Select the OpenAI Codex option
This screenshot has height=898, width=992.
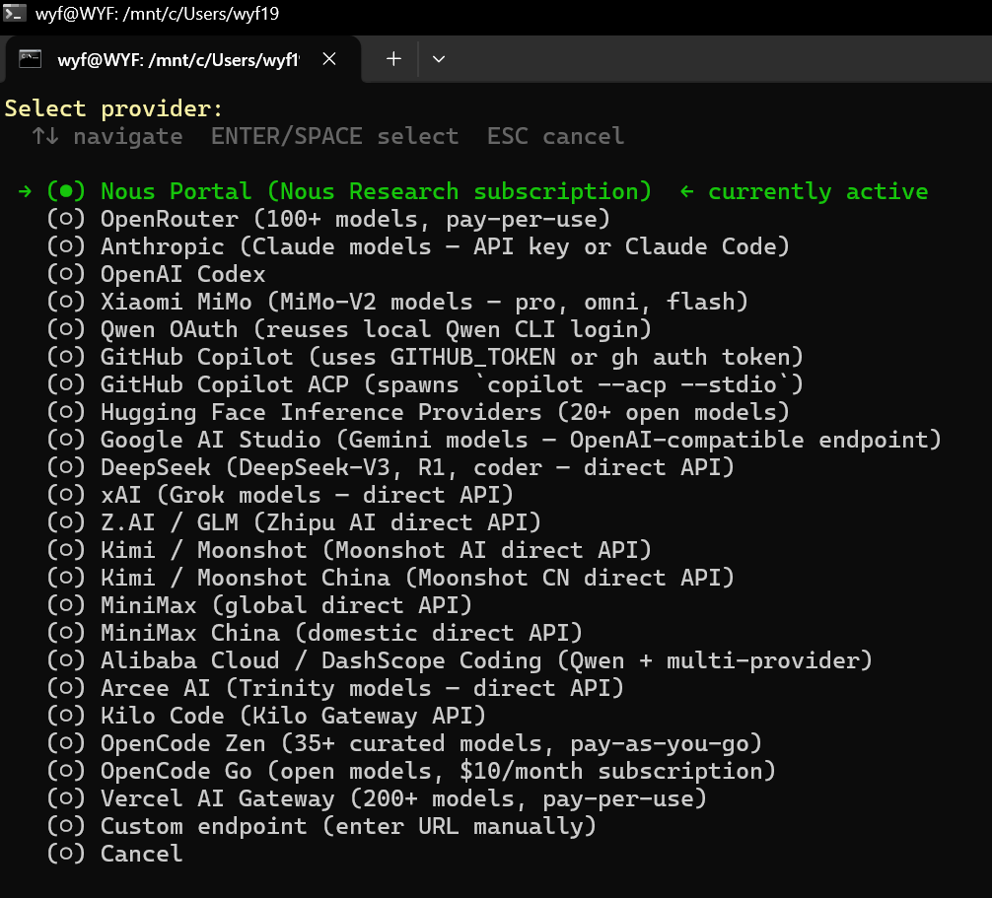pyautogui.click(x=156, y=274)
